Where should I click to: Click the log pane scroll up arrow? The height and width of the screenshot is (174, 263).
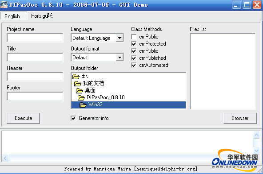click(x=257, y=135)
